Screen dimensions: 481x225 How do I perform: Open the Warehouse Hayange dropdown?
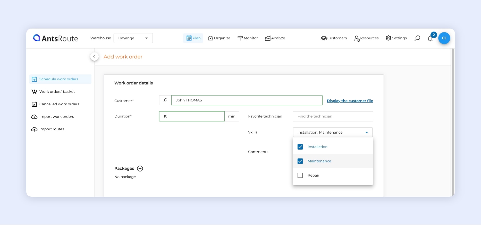[x=133, y=38]
